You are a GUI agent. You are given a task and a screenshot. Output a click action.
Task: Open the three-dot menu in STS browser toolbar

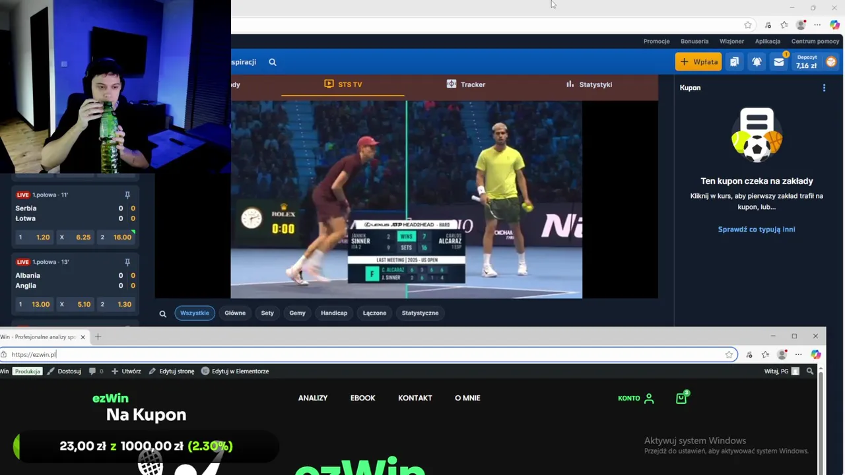(817, 25)
